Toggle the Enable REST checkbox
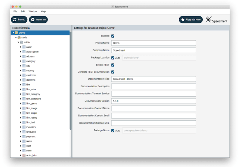The height and width of the screenshot is (167, 239). click(113, 65)
